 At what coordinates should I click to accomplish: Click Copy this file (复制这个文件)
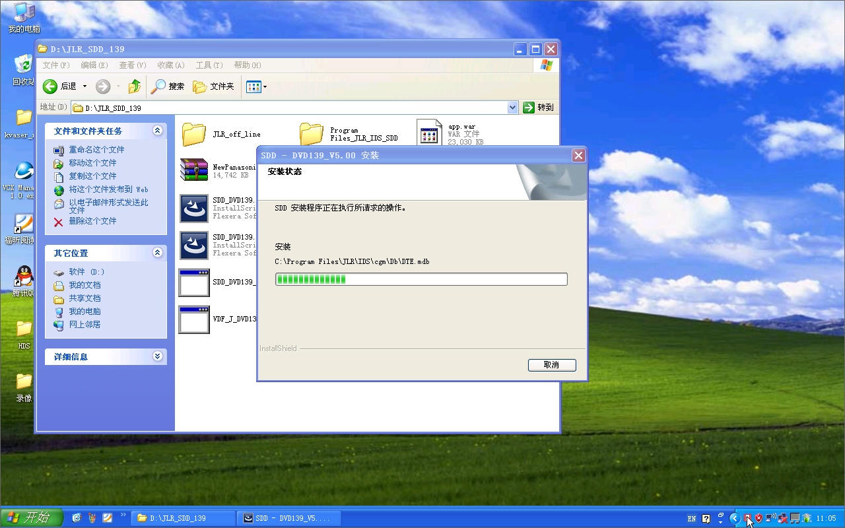coord(92,176)
